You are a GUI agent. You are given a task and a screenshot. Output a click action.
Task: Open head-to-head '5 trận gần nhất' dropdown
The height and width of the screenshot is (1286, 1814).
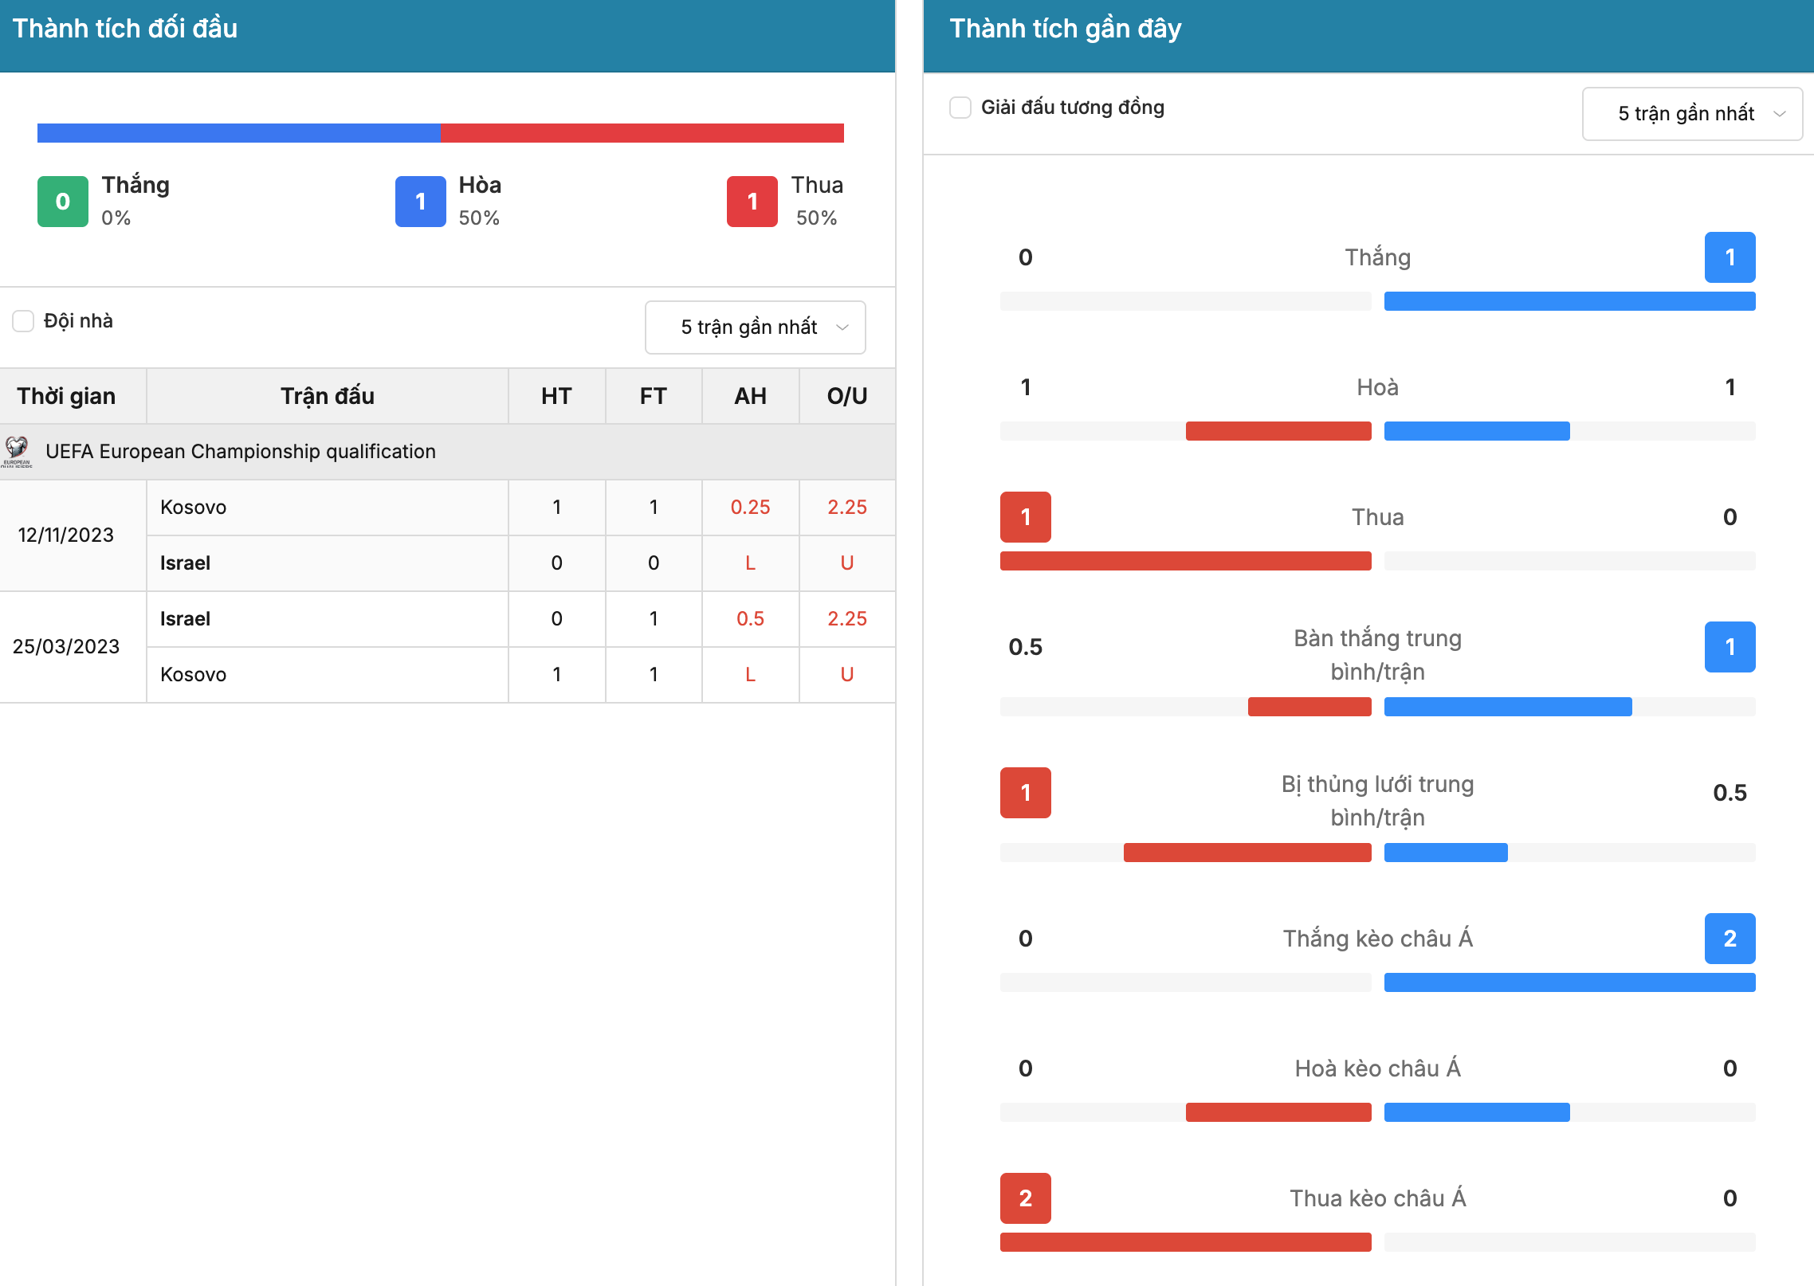(755, 327)
